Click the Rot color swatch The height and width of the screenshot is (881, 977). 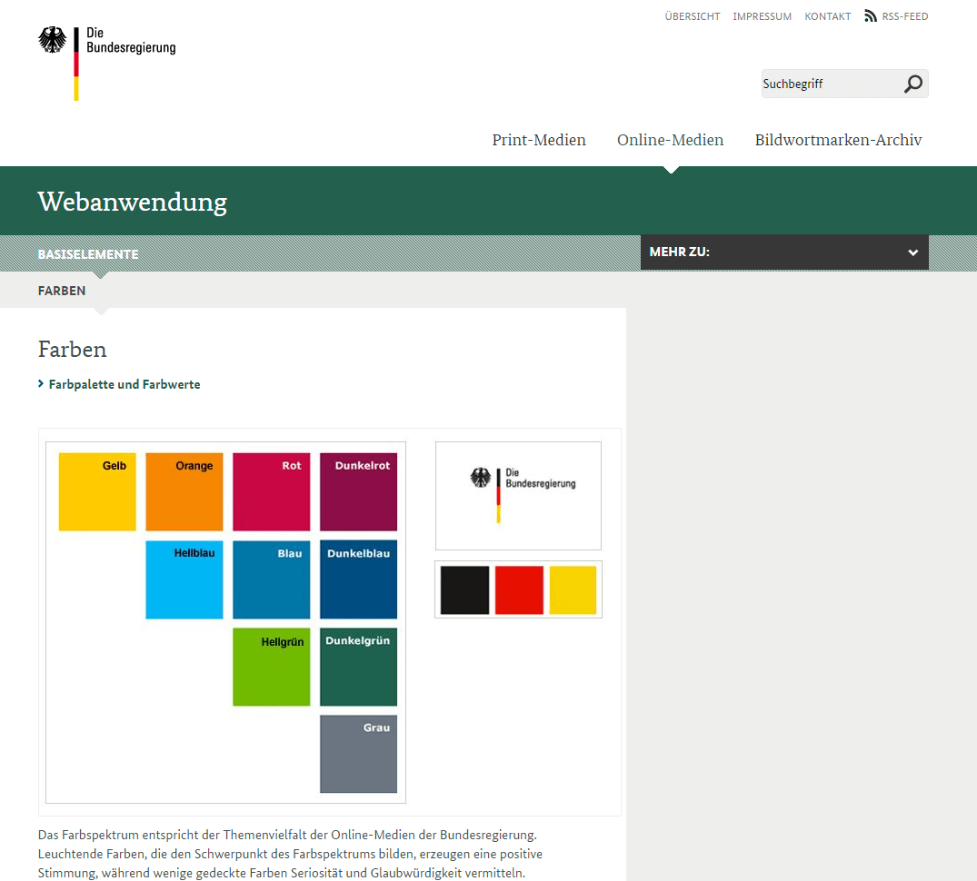click(271, 492)
